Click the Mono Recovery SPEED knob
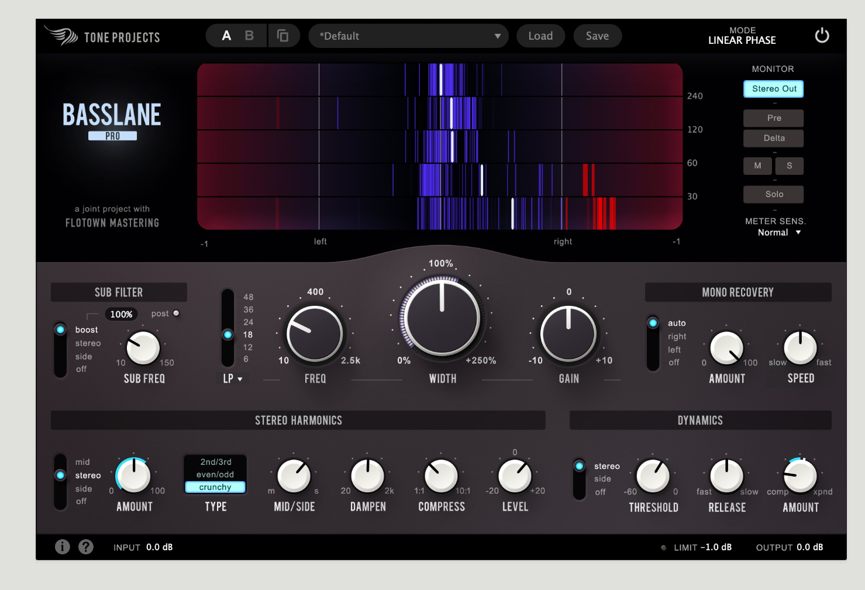Viewport: 865px width, 590px height. [x=800, y=348]
